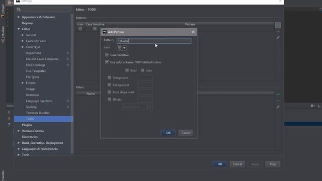
Task: Expand the Emmet node
Action: tap(23, 83)
